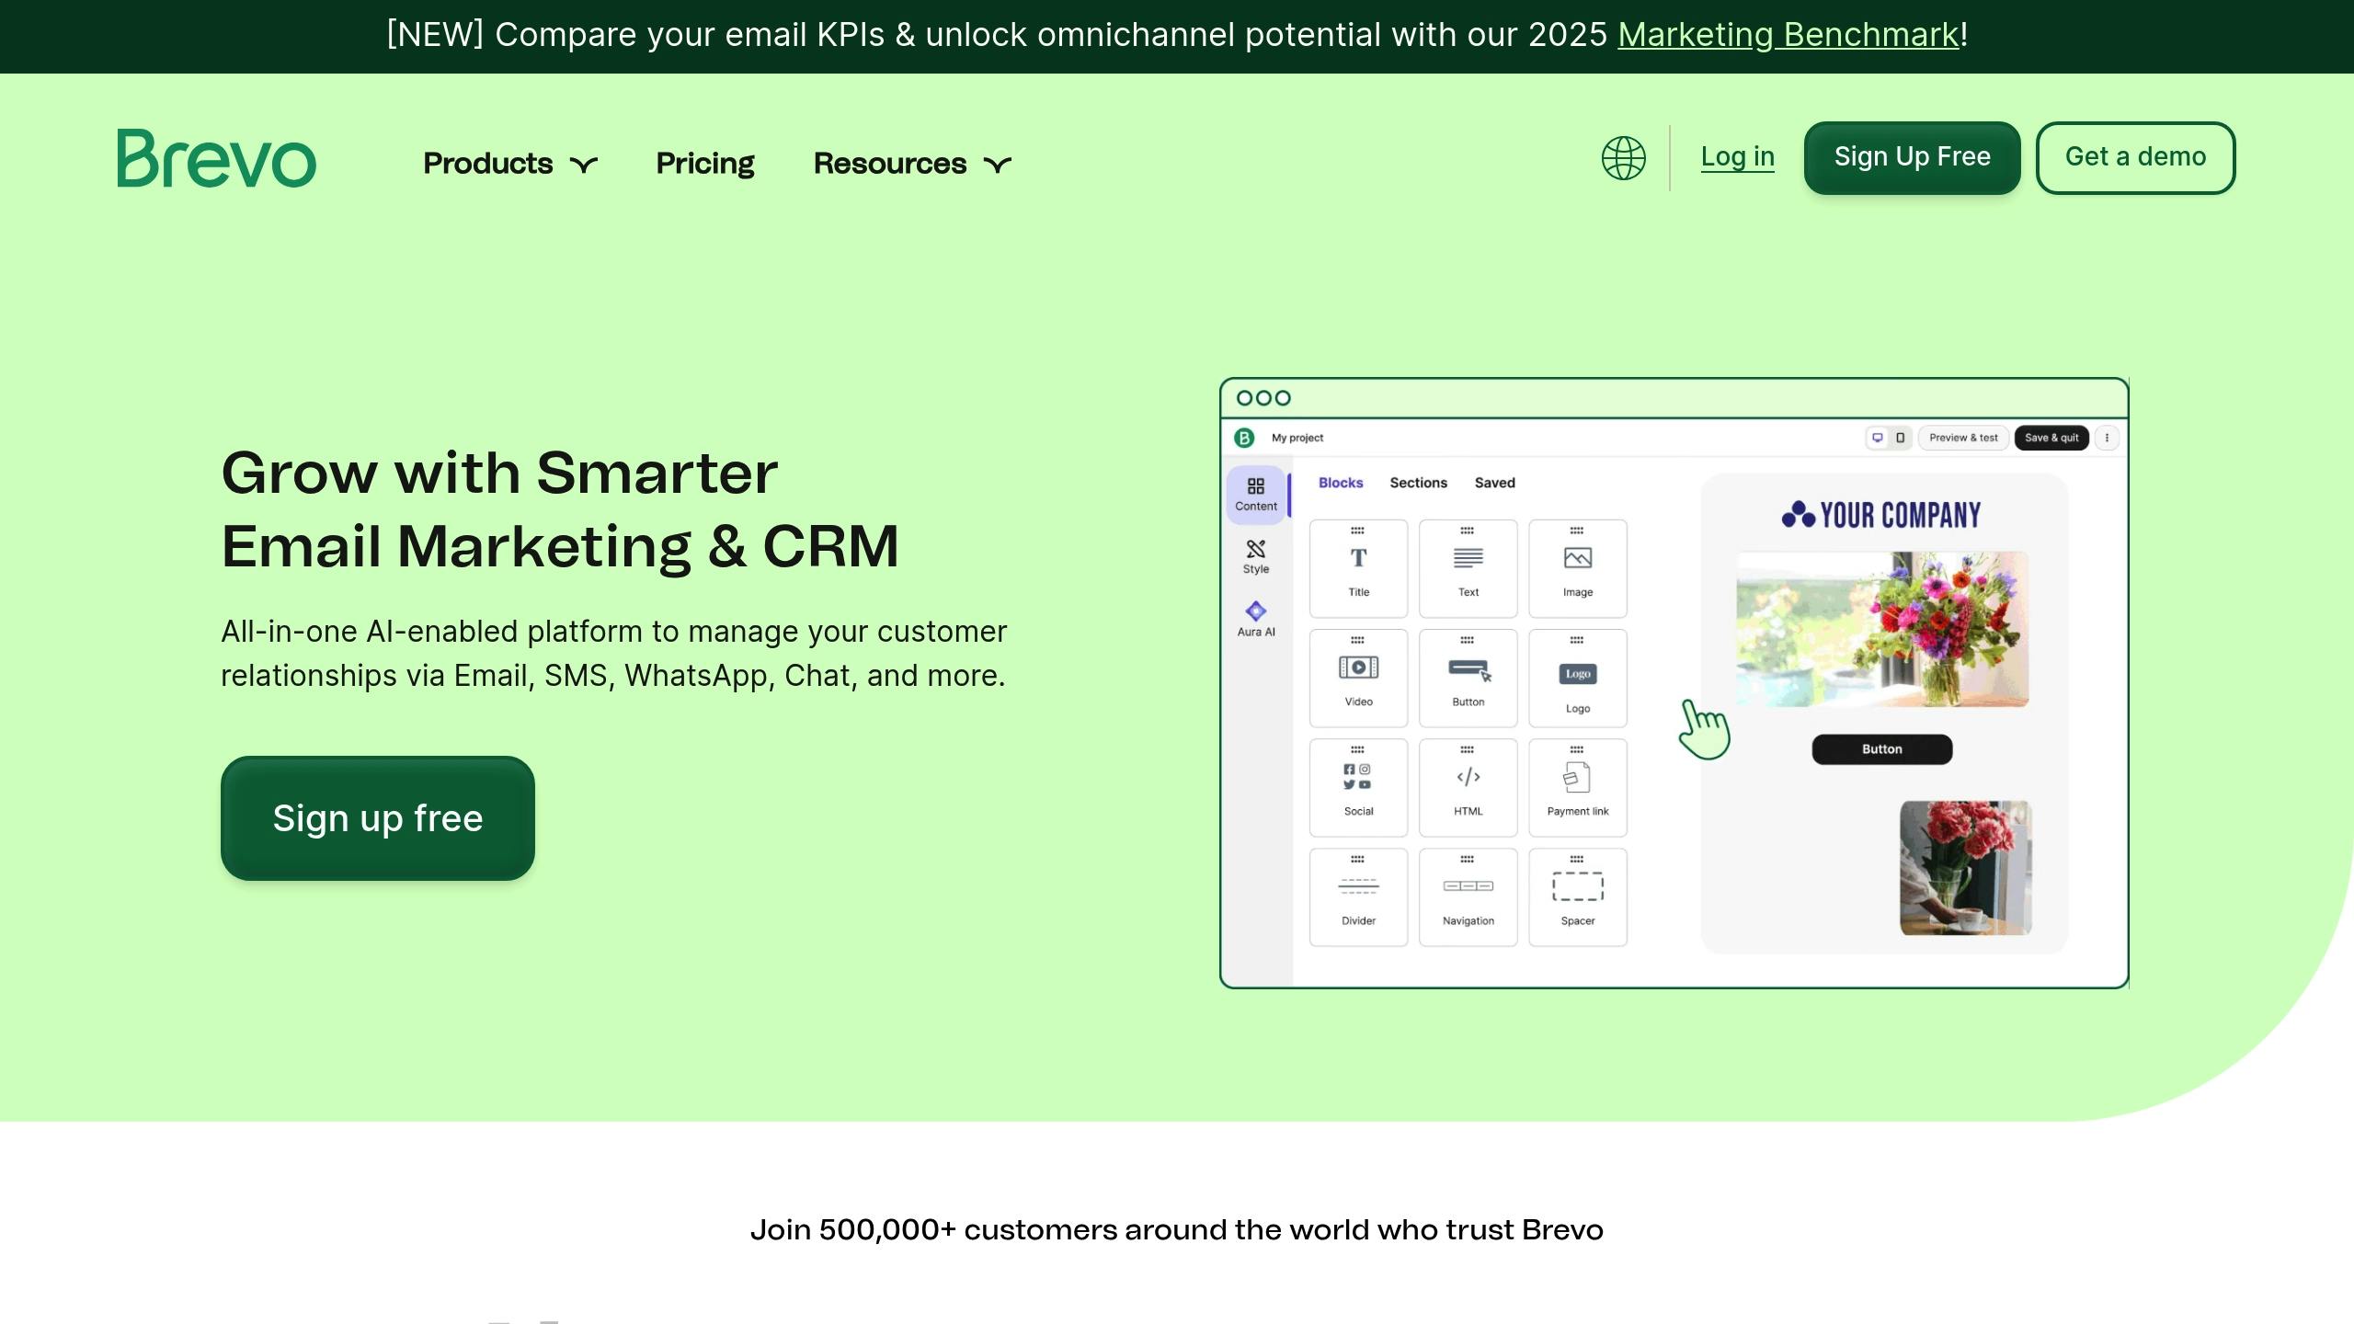Click the Sign Up Free header button
This screenshot has width=2354, height=1324.
click(1912, 157)
